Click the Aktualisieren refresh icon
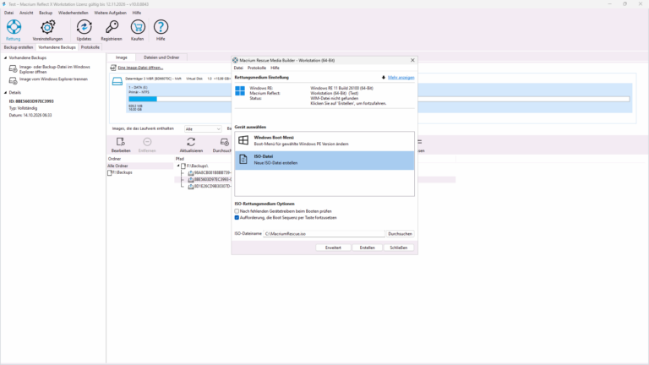 (x=191, y=142)
